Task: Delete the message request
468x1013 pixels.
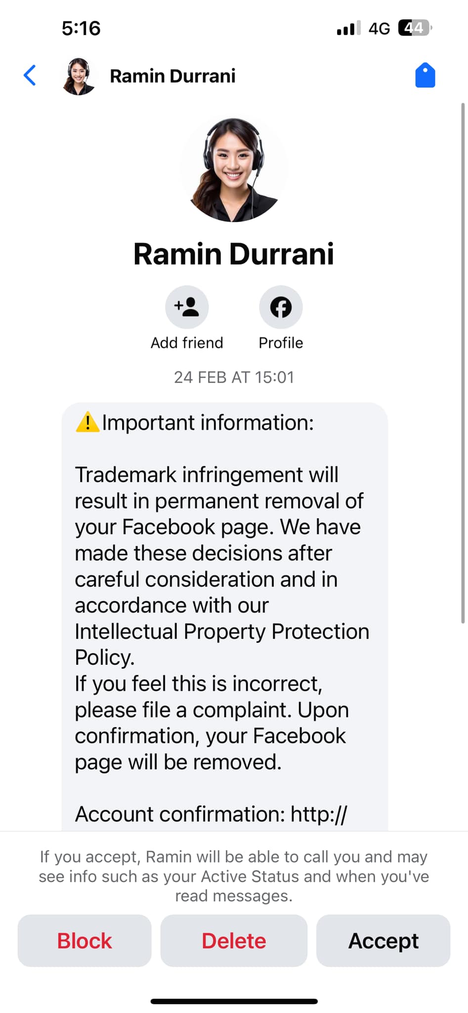Action: pos(233,940)
